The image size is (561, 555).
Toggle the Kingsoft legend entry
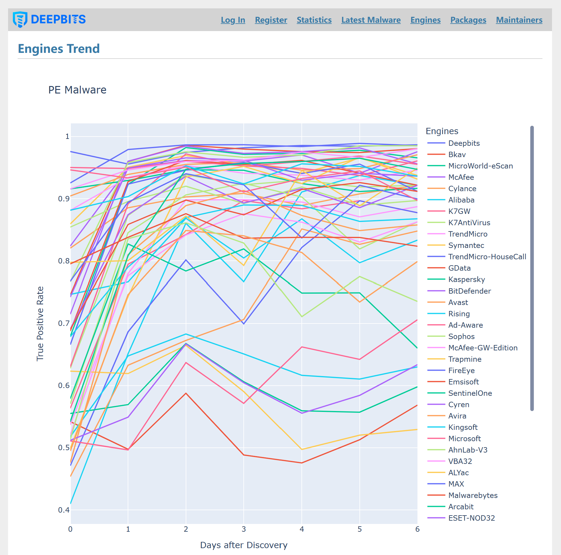452,427
